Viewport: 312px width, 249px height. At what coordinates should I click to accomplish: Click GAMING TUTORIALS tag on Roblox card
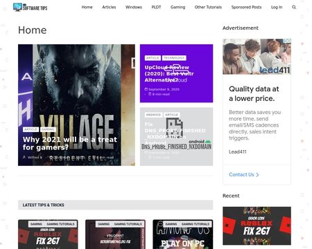tap(60, 224)
